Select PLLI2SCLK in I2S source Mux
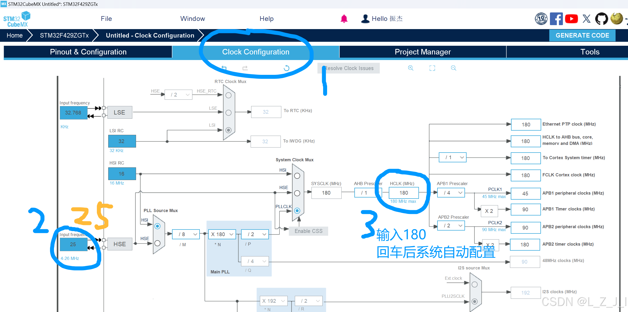The image size is (628, 312). [x=475, y=301]
